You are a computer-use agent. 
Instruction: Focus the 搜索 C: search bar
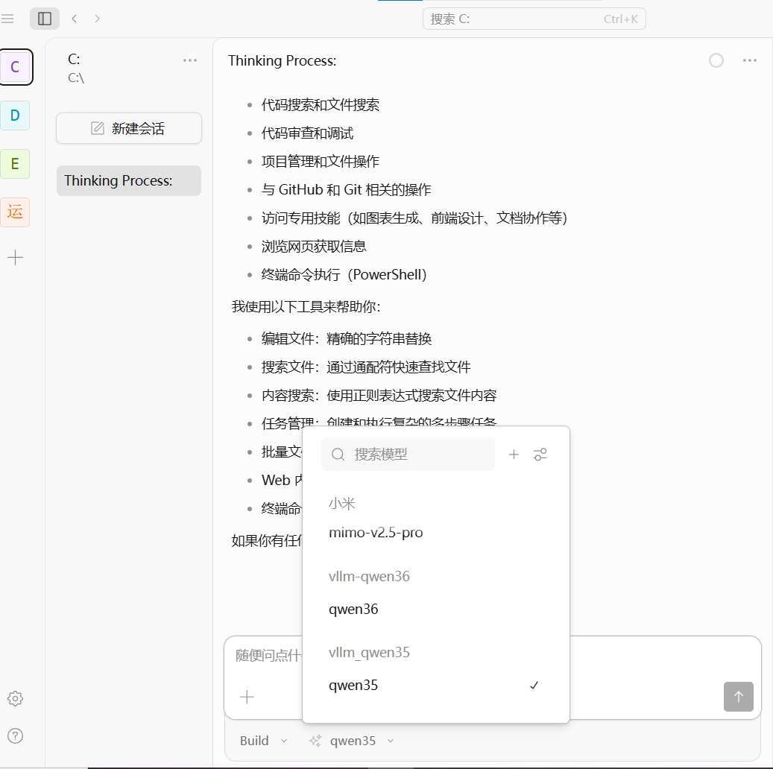pyautogui.click(x=534, y=19)
